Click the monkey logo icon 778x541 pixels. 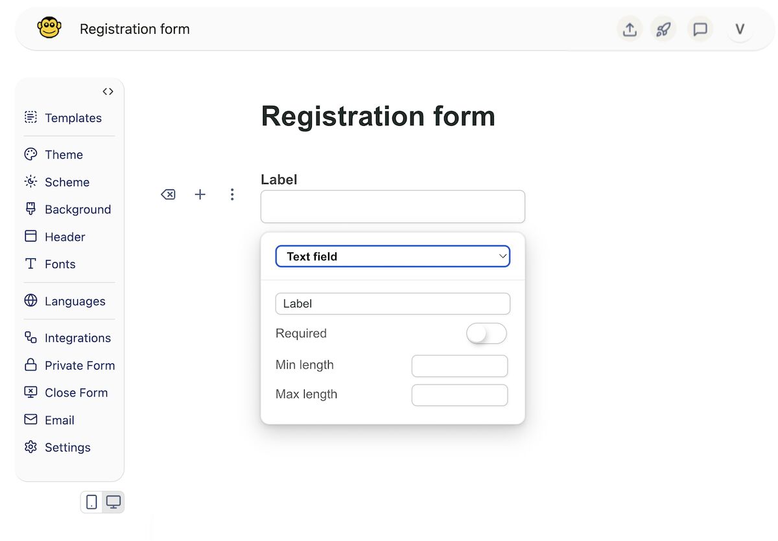click(49, 28)
